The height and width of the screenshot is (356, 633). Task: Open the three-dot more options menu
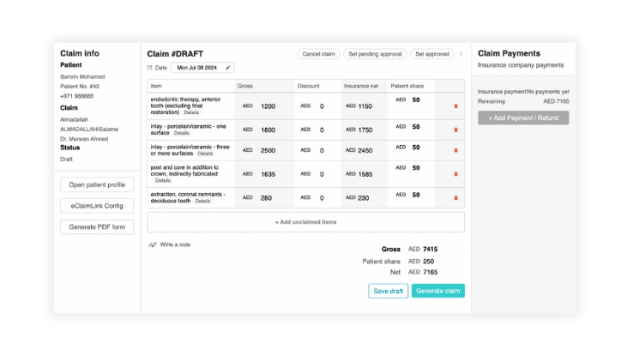pos(461,54)
